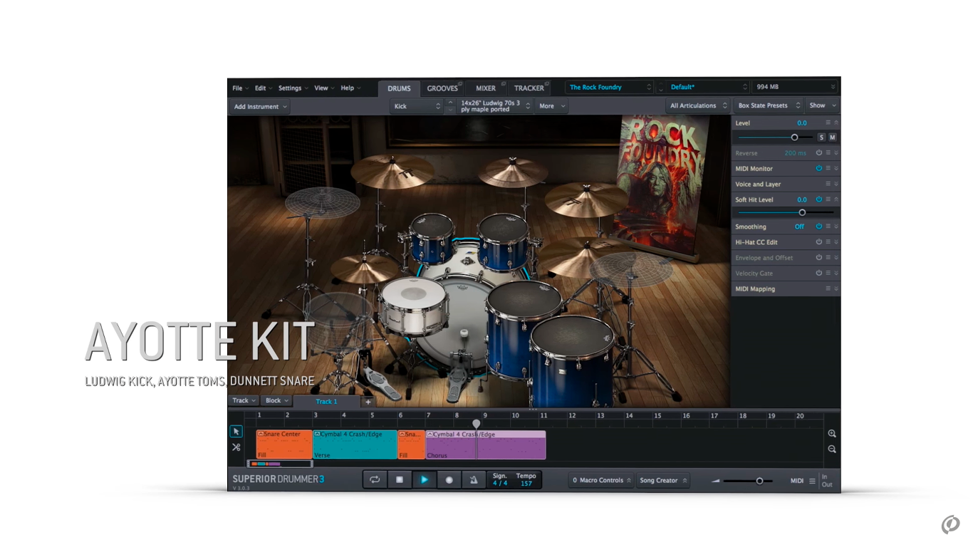973x547 pixels.
Task: Open the Add Instrument dropdown
Action: coord(260,107)
